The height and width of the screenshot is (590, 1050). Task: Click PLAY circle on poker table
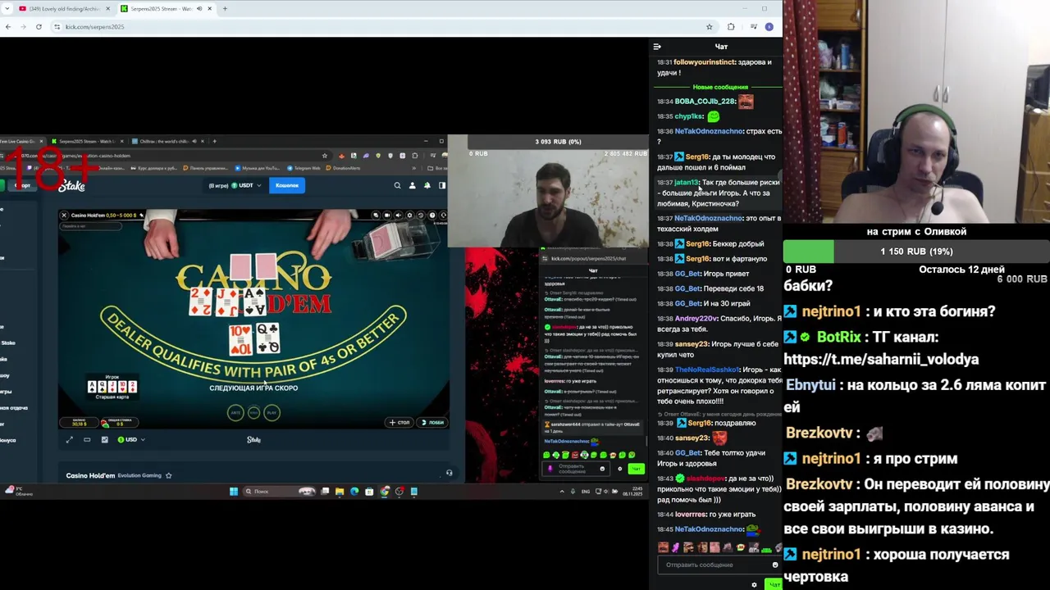click(x=272, y=413)
